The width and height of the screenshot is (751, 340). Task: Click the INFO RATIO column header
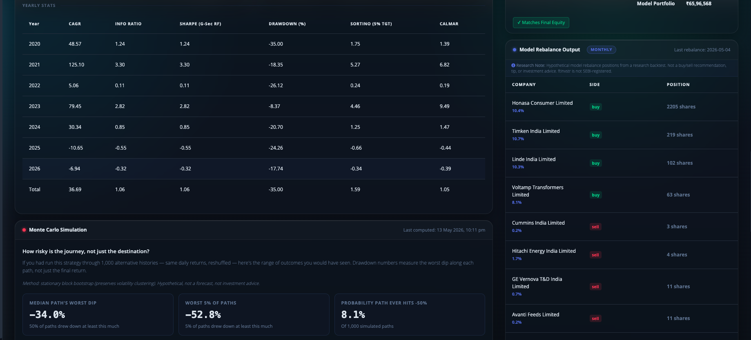click(x=128, y=24)
